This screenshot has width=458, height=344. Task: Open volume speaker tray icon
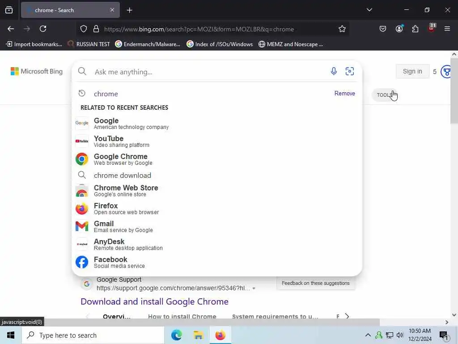pyautogui.click(x=400, y=335)
